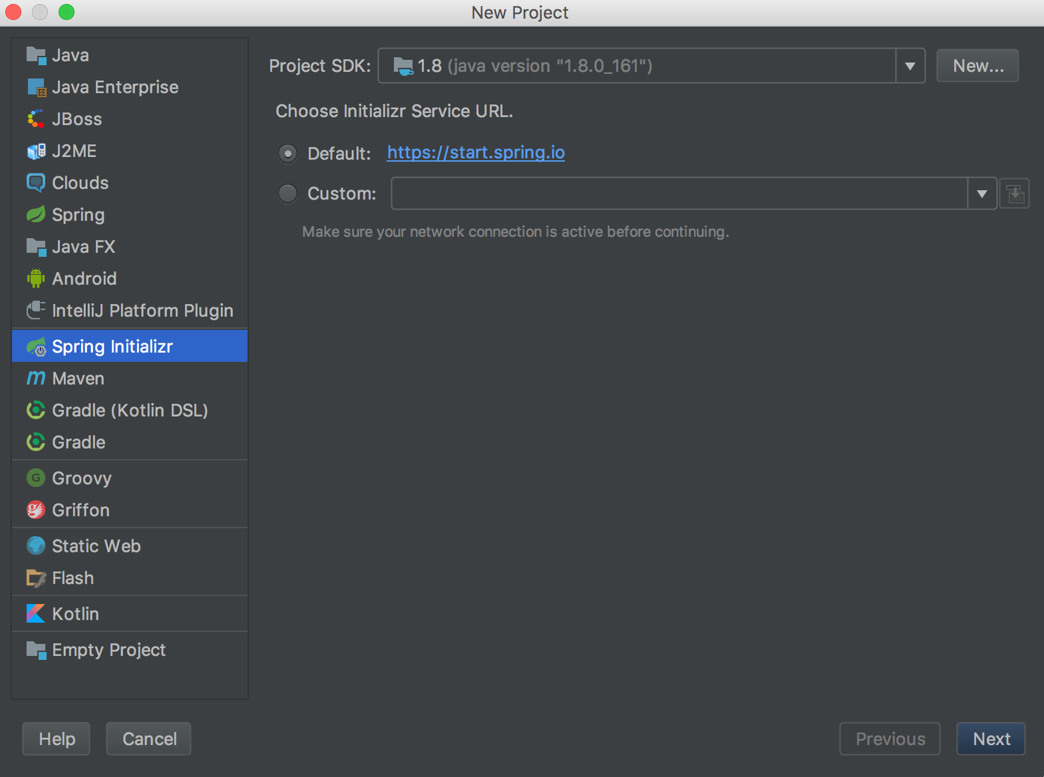The height and width of the screenshot is (777, 1044).
Task: Select the Default URL radio button
Action: (287, 154)
